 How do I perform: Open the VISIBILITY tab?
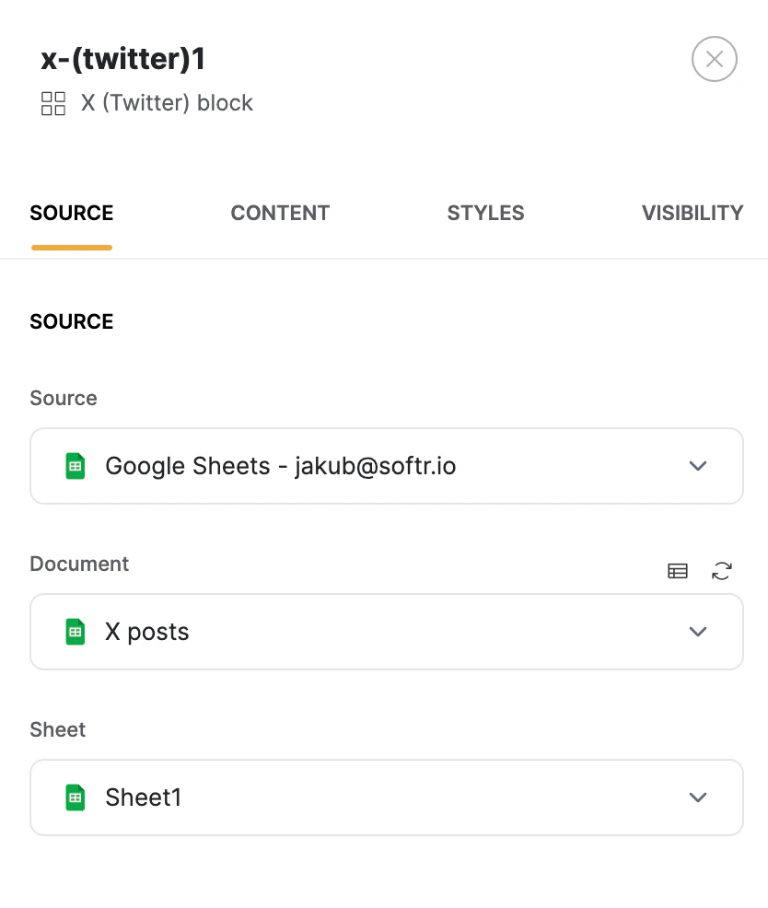(x=692, y=213)
